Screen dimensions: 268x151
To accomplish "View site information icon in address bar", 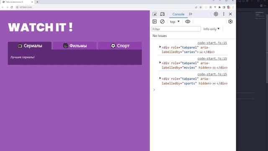I will [x=17, y=7].
